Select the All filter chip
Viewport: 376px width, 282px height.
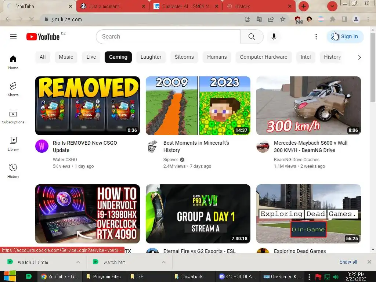(x=43, y=57)
